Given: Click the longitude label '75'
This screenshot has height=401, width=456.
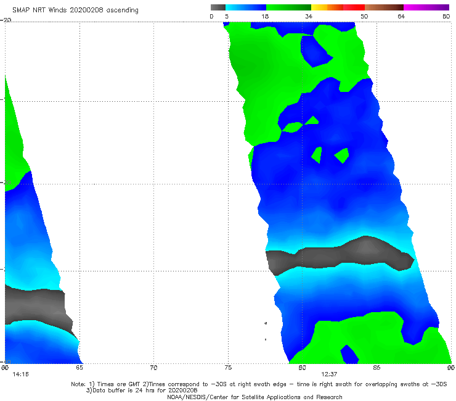Looking at the screenshot, I should [228, 368].
